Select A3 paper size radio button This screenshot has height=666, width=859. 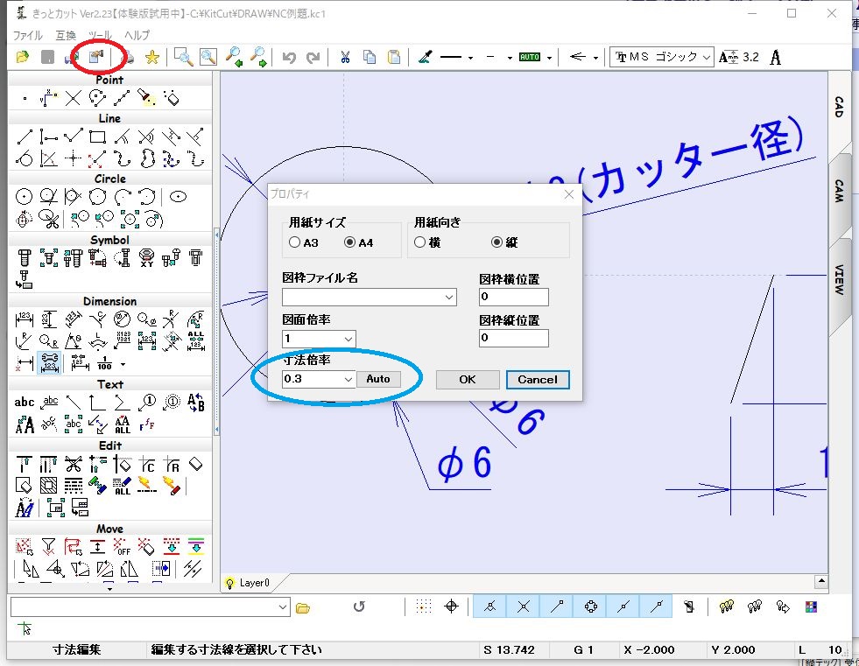coord(295,242)
